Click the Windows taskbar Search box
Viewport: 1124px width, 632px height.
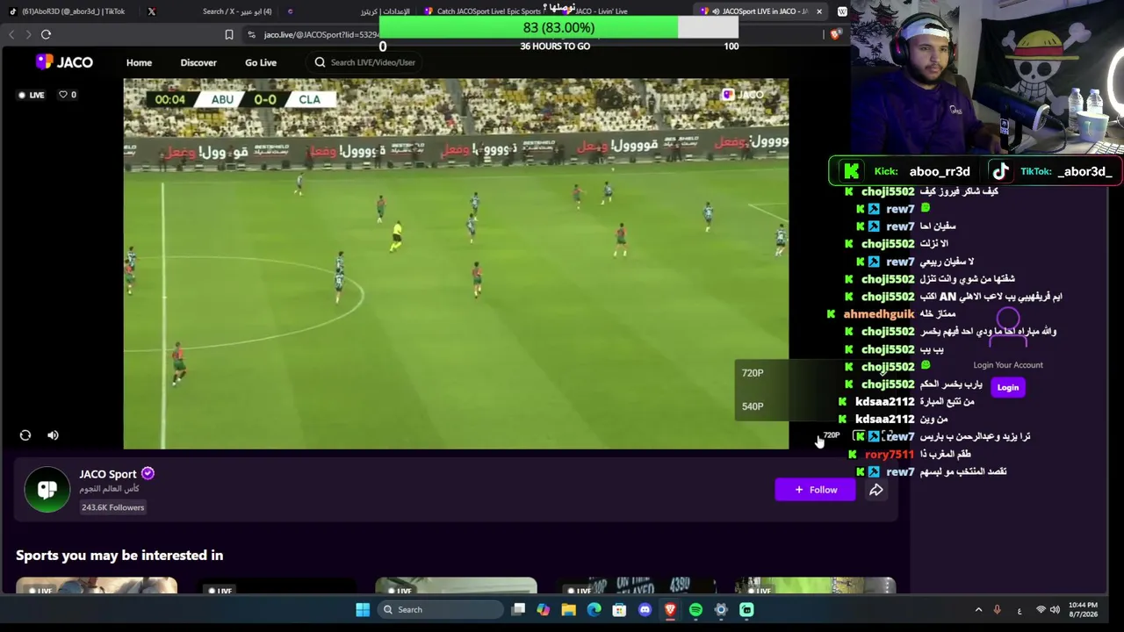[x=440, y=610]
